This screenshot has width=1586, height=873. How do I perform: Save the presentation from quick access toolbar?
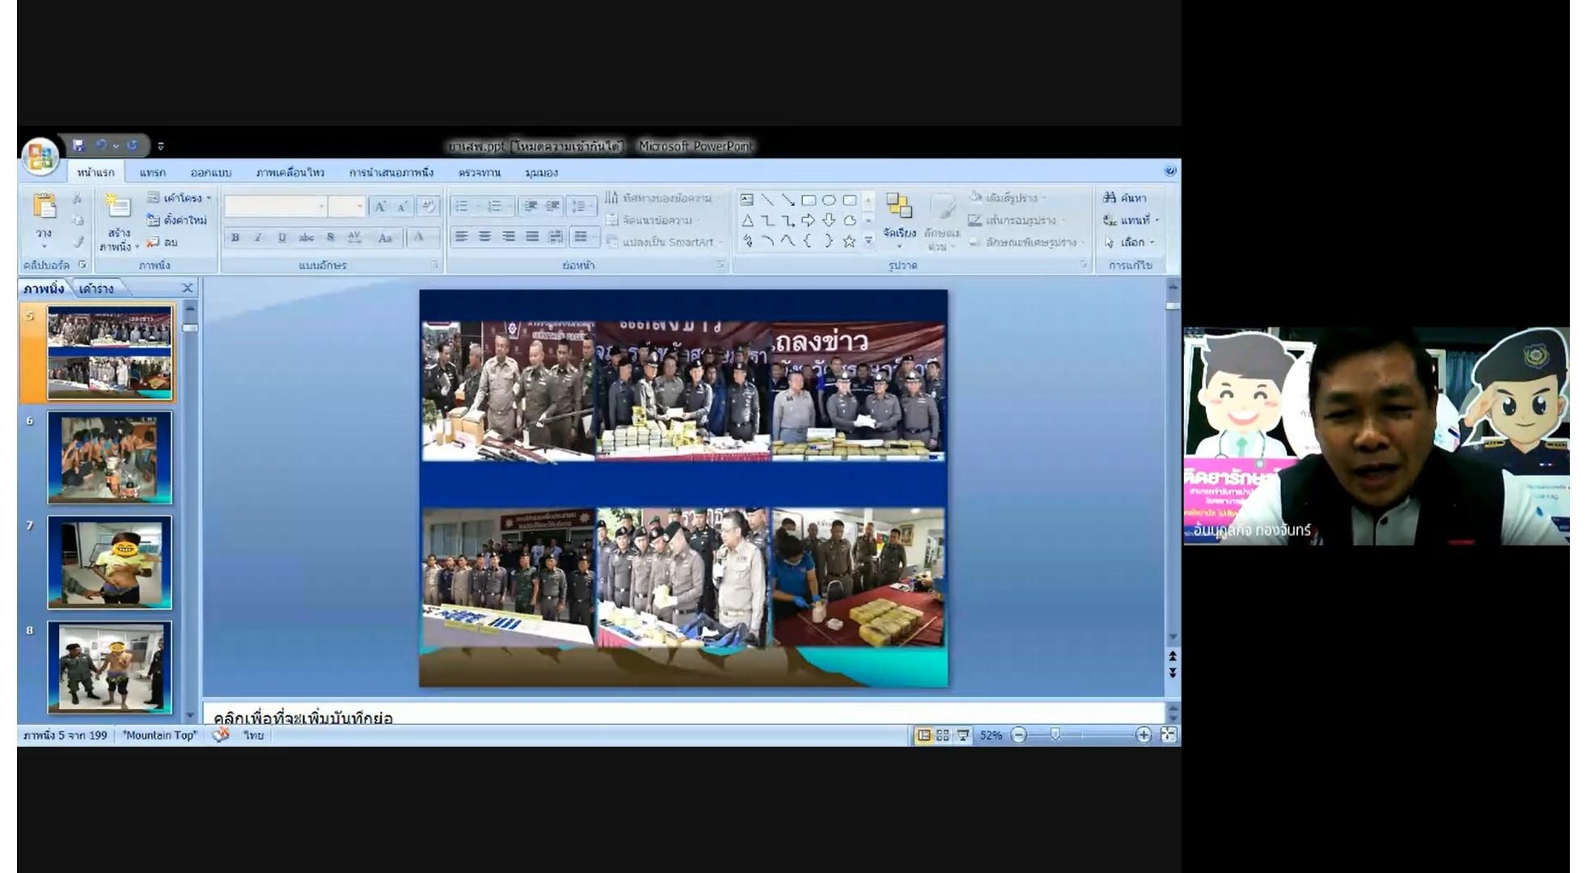pyautogui.click(x=78, y=145)
